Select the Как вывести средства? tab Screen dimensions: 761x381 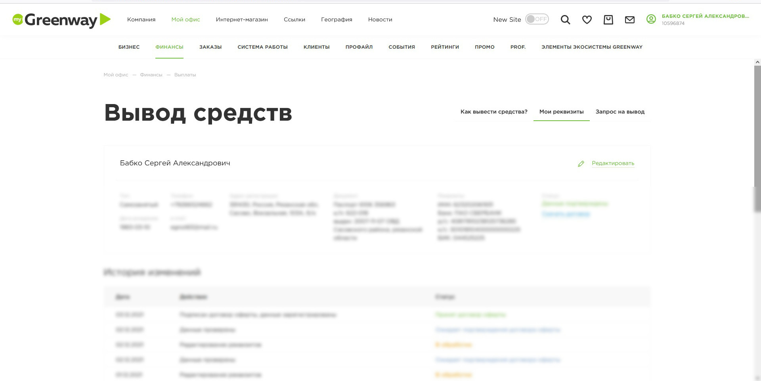click(x=493, y=112)
